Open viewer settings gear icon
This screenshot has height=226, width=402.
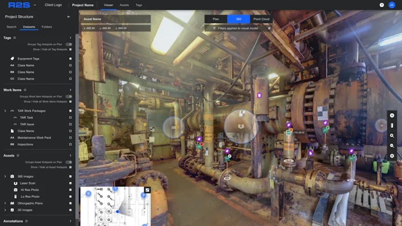(x=392, y=156)
